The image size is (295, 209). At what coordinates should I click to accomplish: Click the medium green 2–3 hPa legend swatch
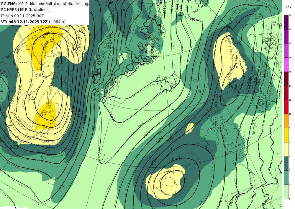[x=286, y=178]
